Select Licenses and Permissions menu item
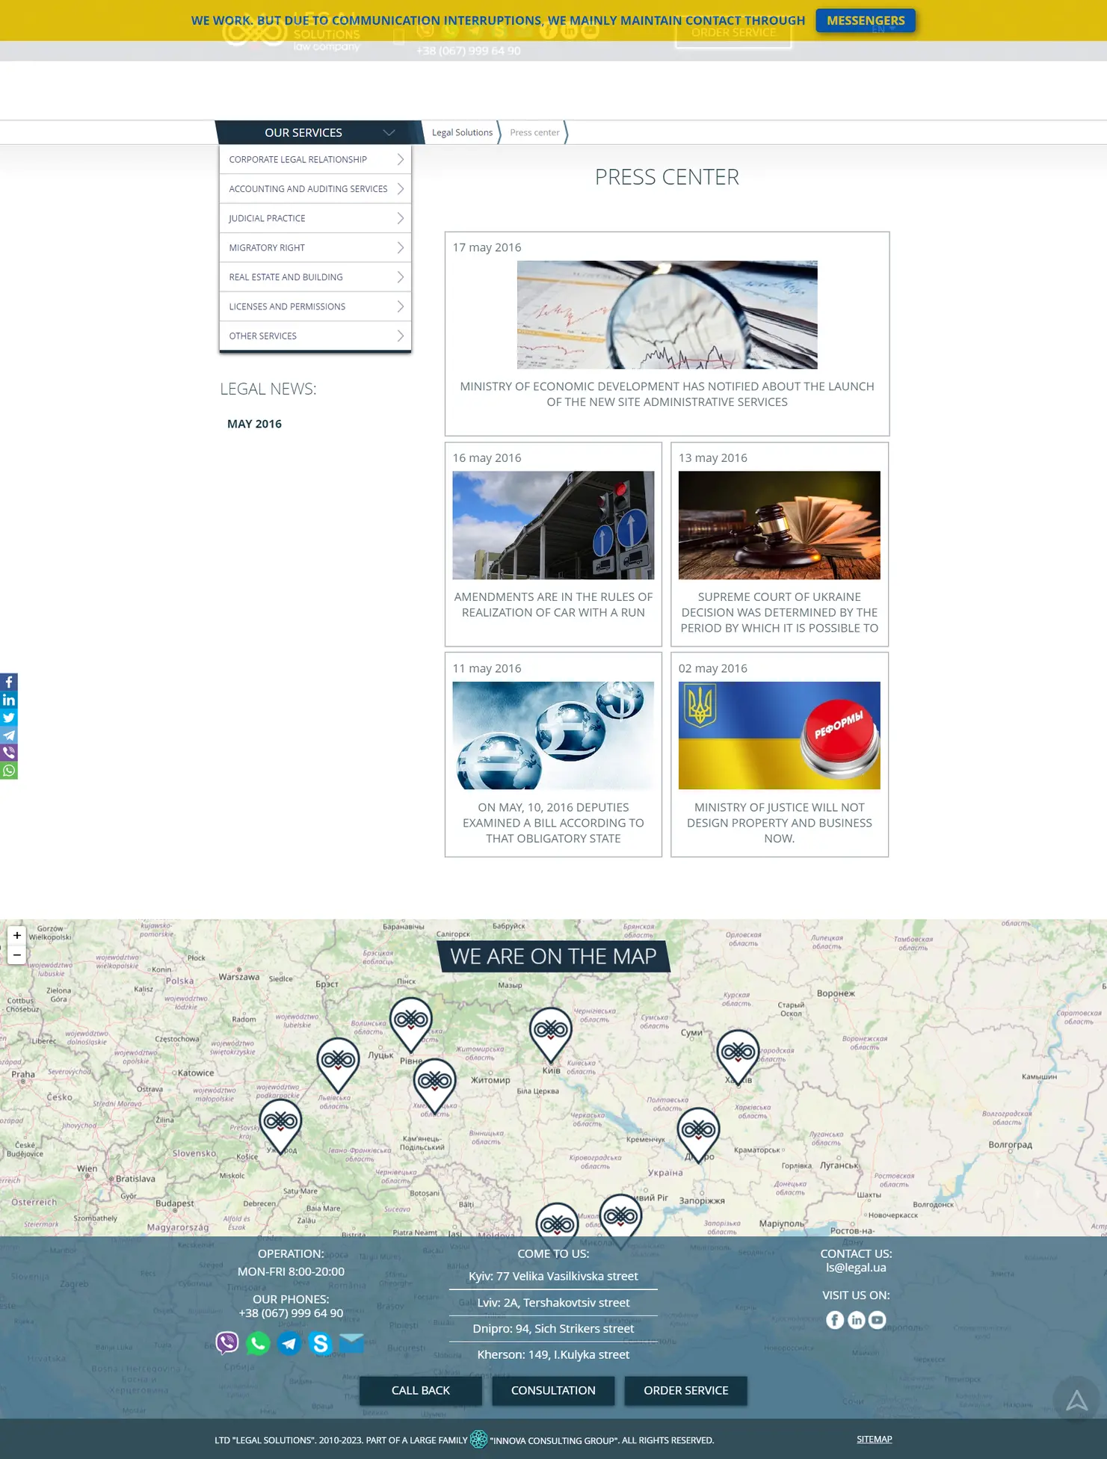Image resolution: width=1107 pixels, height=1459 pixels. point(287,306)
